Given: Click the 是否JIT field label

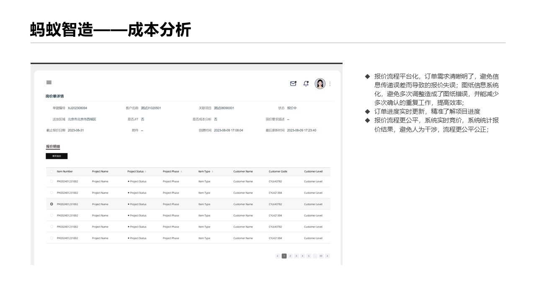Looking at the screenshot, I should pyautogui.click(x=133, y=119).
